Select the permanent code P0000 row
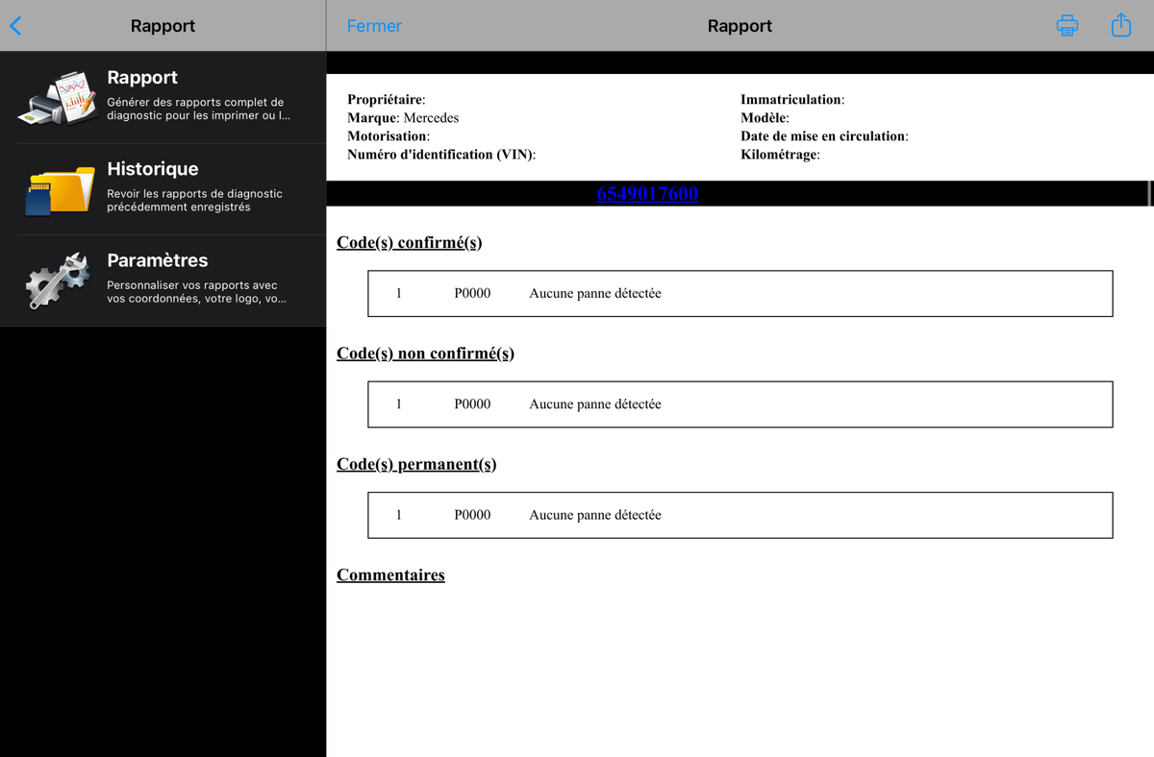This screenshot has width=1154, height=757. tap(740, 515)
